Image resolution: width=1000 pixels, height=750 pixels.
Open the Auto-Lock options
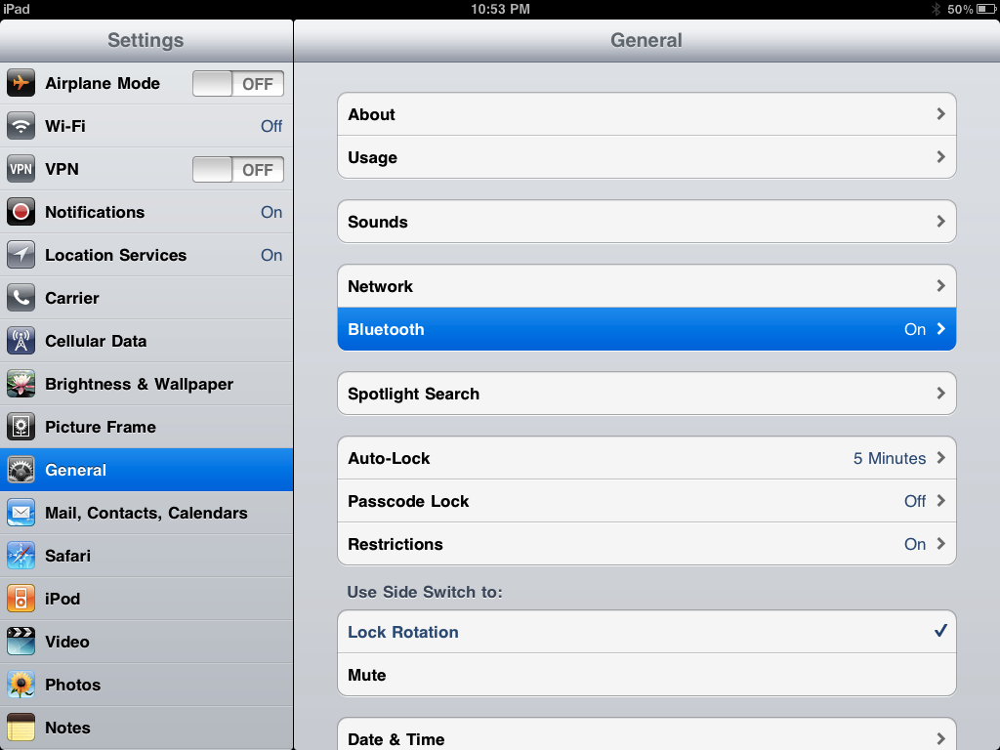tap(646, 458)
